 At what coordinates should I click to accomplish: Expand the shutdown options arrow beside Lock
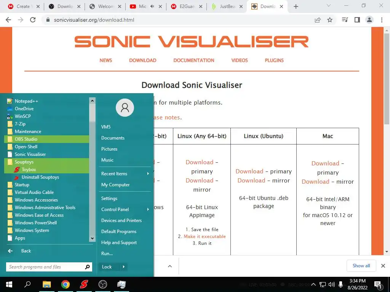coord(124,267)
